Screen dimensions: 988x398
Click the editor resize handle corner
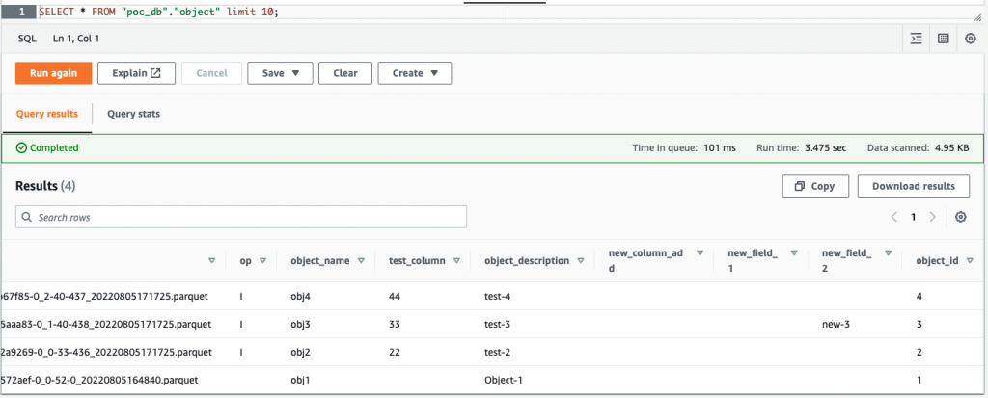click(x=977, y=19)
